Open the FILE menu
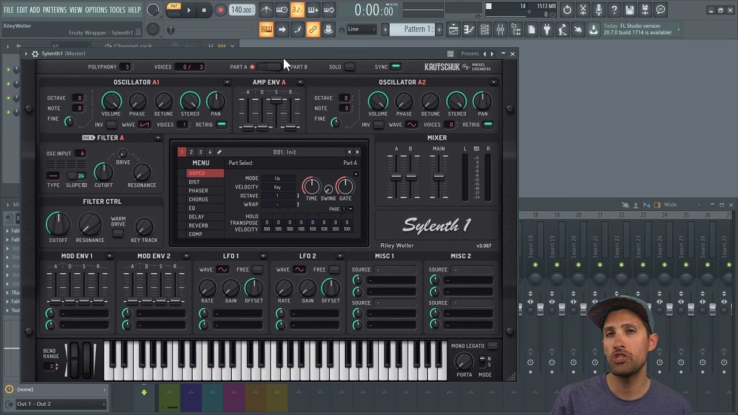This screenshot has width=738, height=415. coord(9,10)
